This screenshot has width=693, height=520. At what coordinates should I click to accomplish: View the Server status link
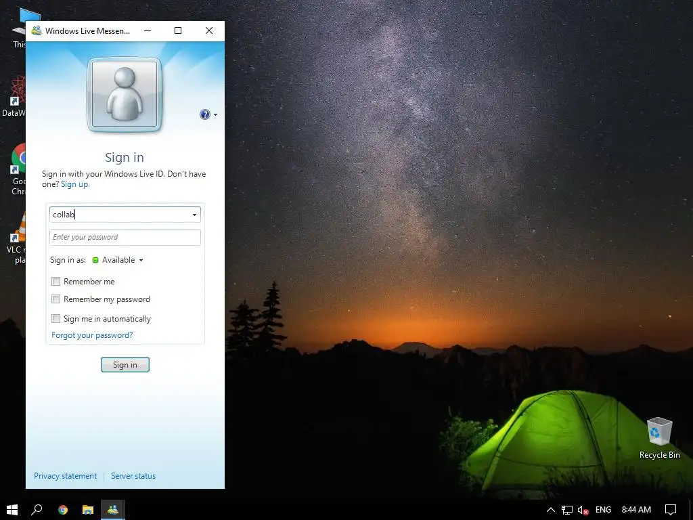pyautogui.click(x=133, y=476)
